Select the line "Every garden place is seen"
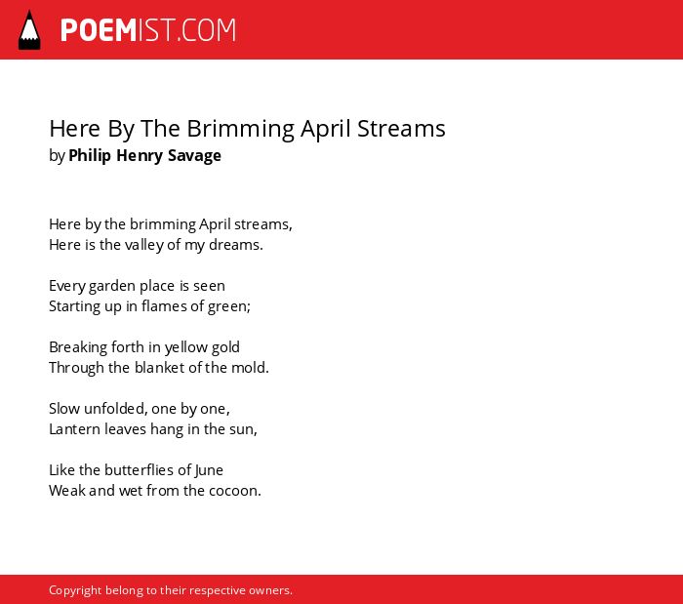This screenshot has width=683, height=604. (x=137, y=286)
